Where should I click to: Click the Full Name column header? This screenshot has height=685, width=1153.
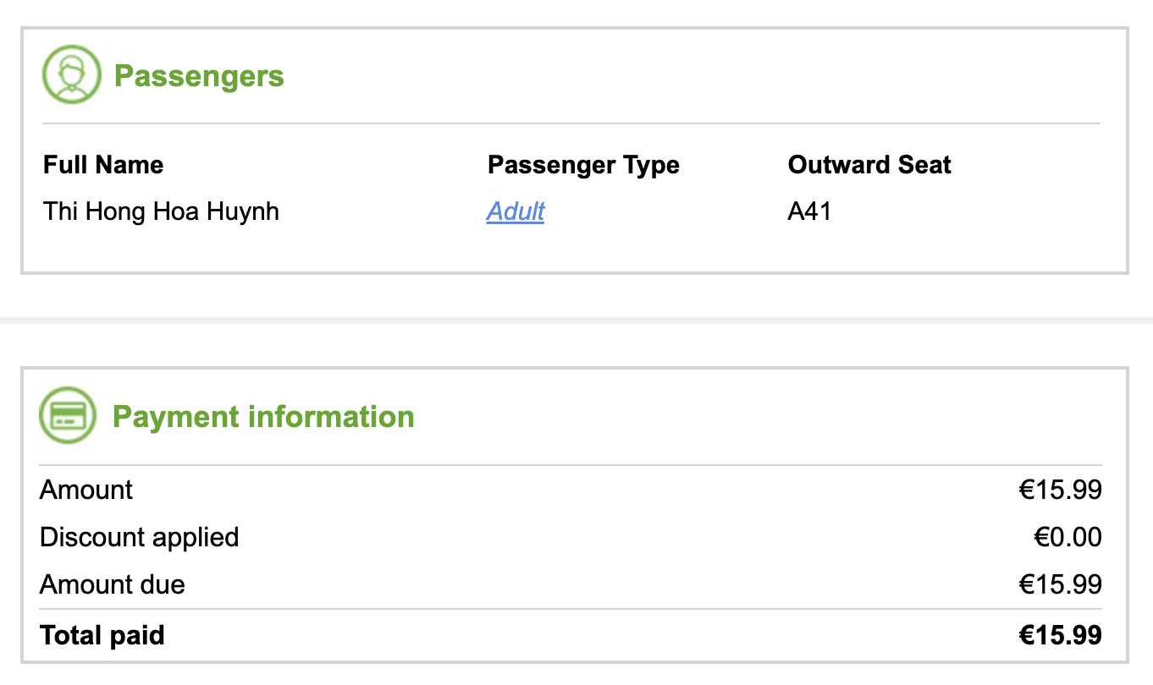103,164
